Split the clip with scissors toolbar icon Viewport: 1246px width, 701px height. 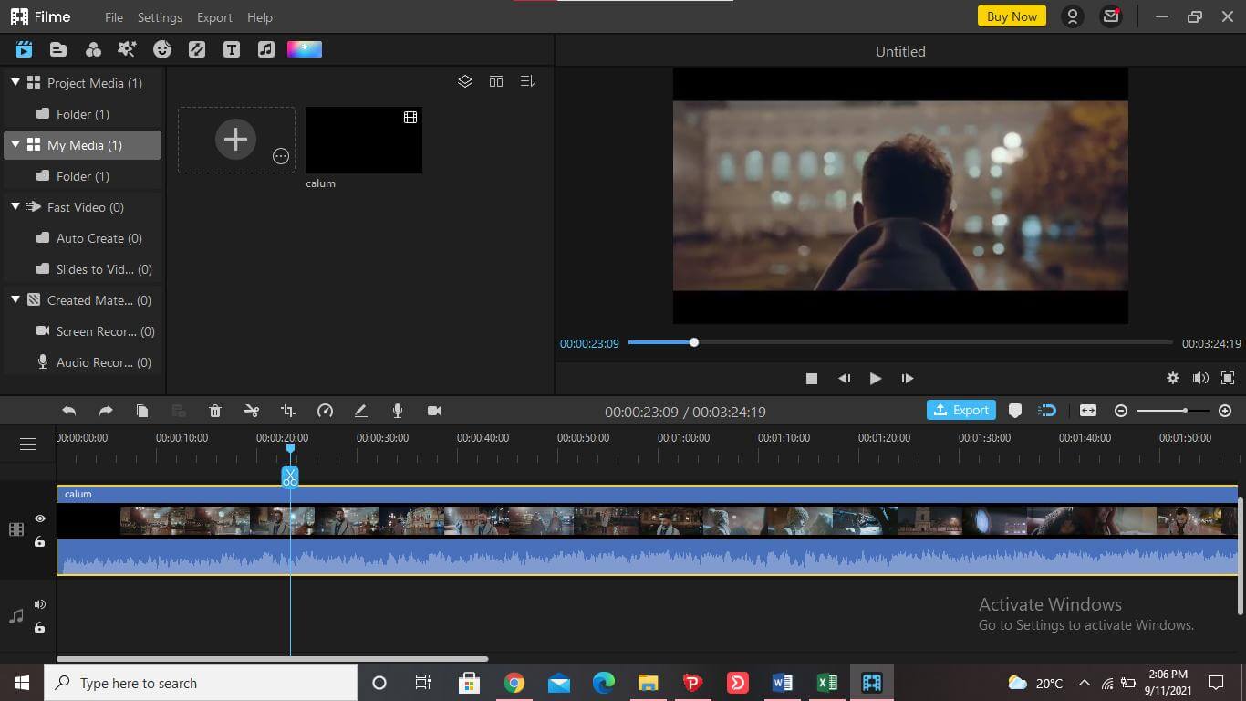[252, 411]
